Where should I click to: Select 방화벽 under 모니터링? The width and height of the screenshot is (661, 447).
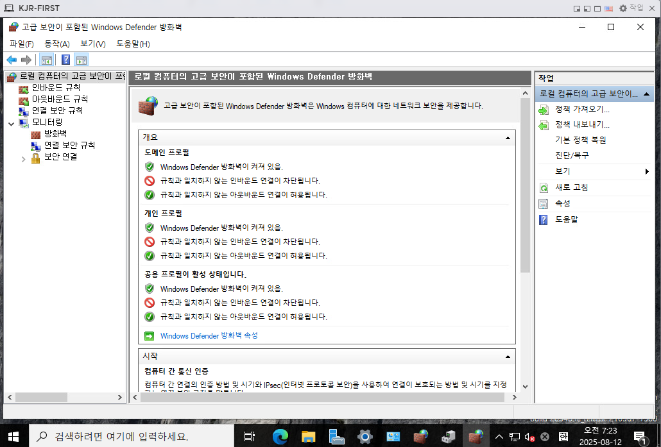(x=55, y=133)
